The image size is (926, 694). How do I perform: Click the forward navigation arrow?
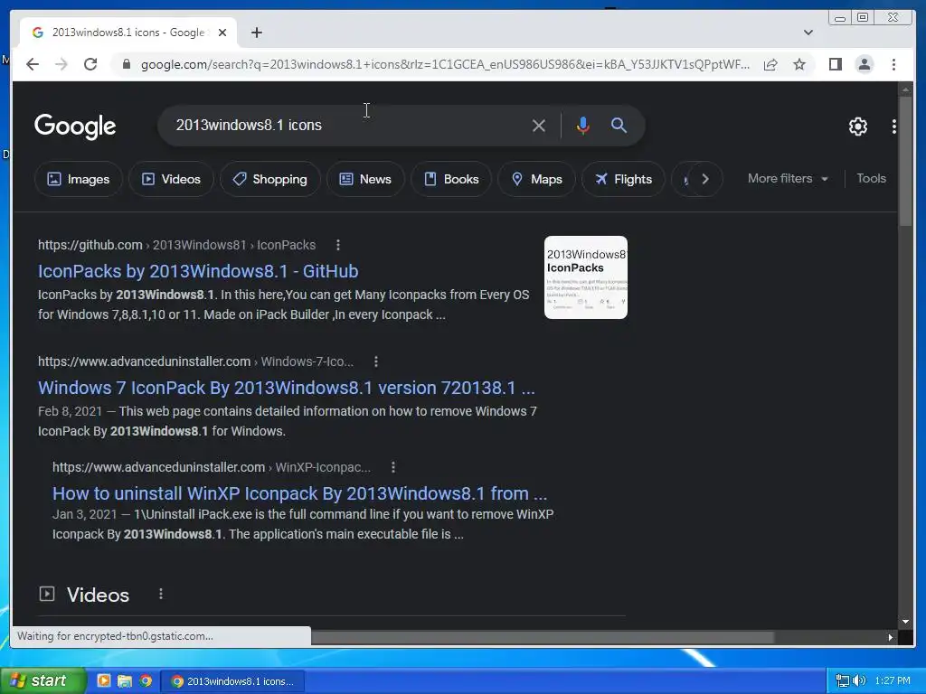coord(61,64)
